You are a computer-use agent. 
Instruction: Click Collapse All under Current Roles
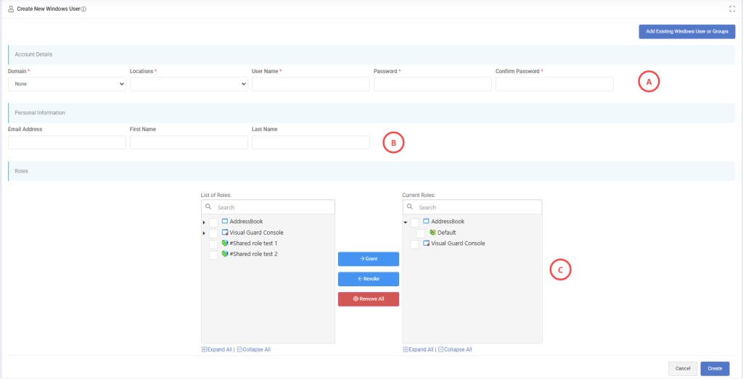click(x=455, y=349)
